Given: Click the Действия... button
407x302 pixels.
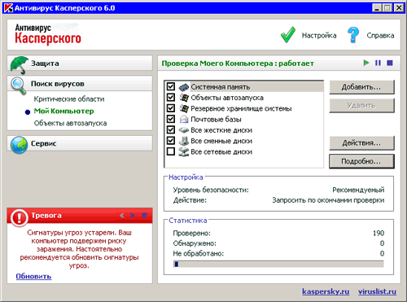Looking at the screenshot, I should pyautogui.click(x=361, y=143).
